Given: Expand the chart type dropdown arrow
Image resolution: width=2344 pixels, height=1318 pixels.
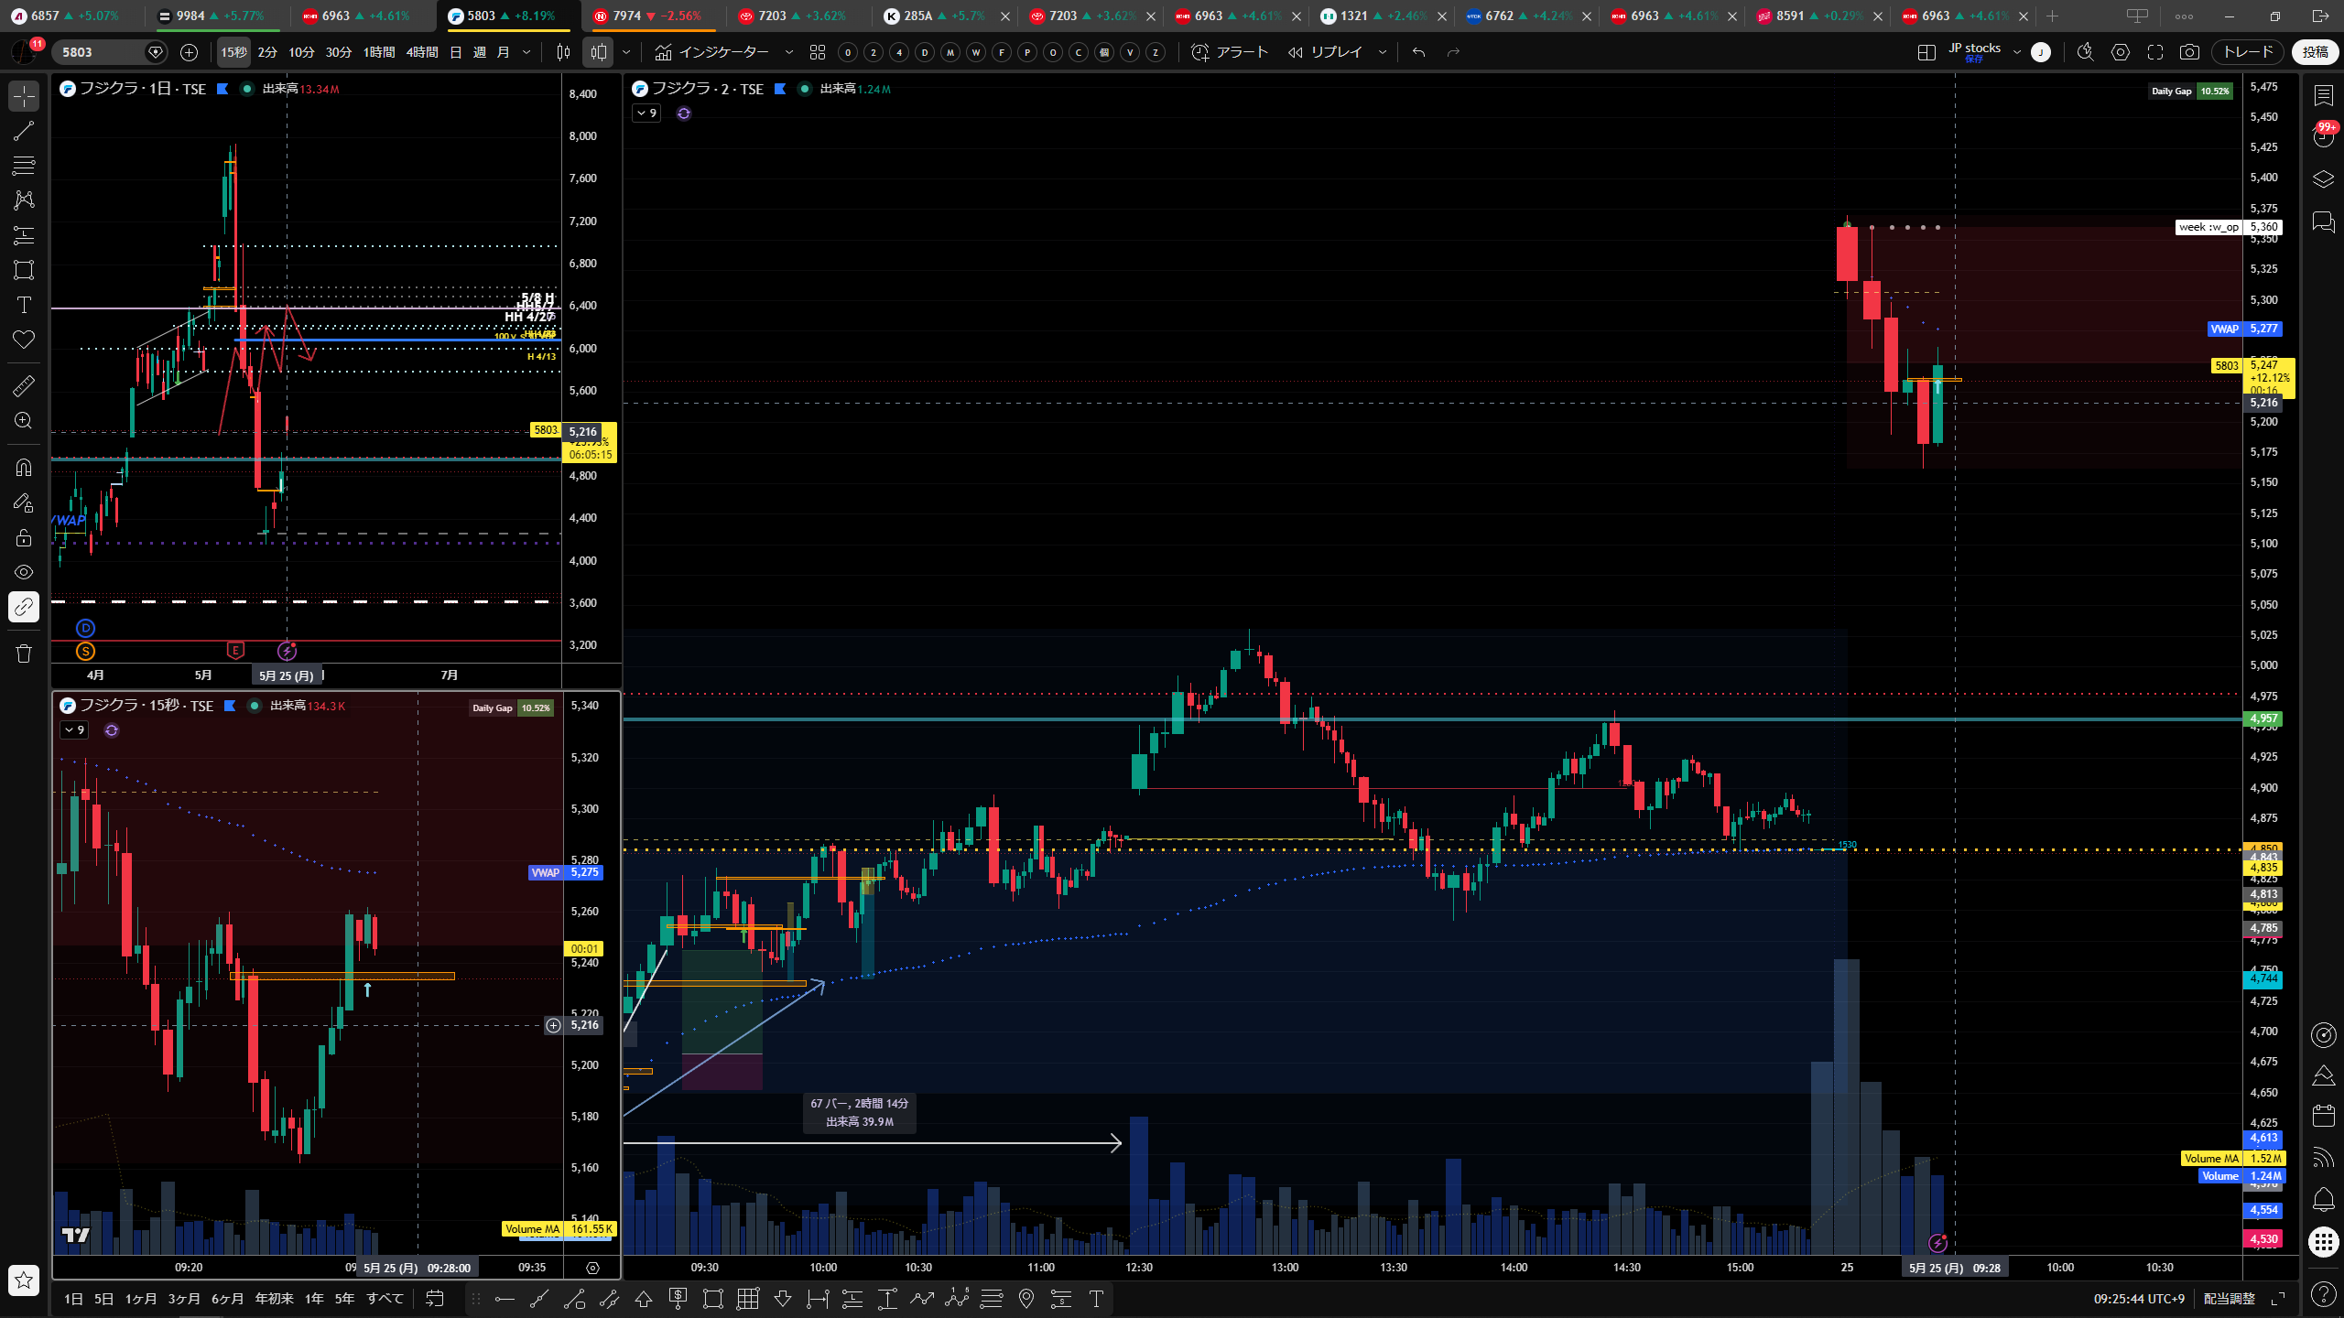Looking at the screenshot, I should 626,52.
